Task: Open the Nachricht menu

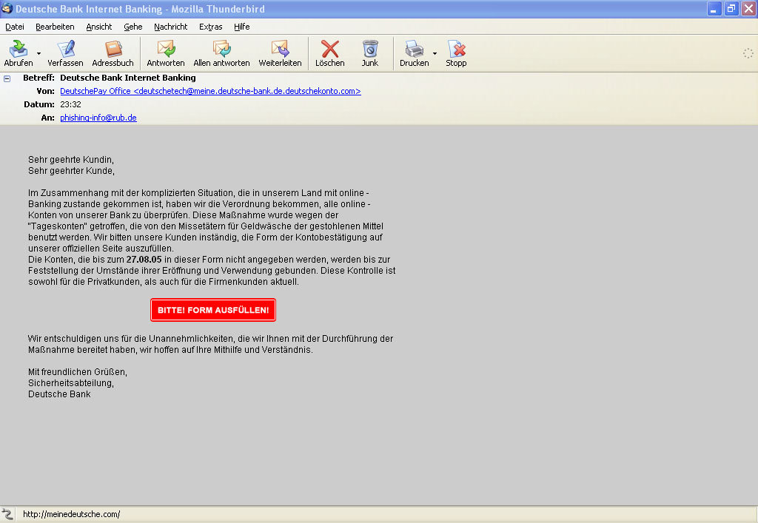Action: coord(171,27)
